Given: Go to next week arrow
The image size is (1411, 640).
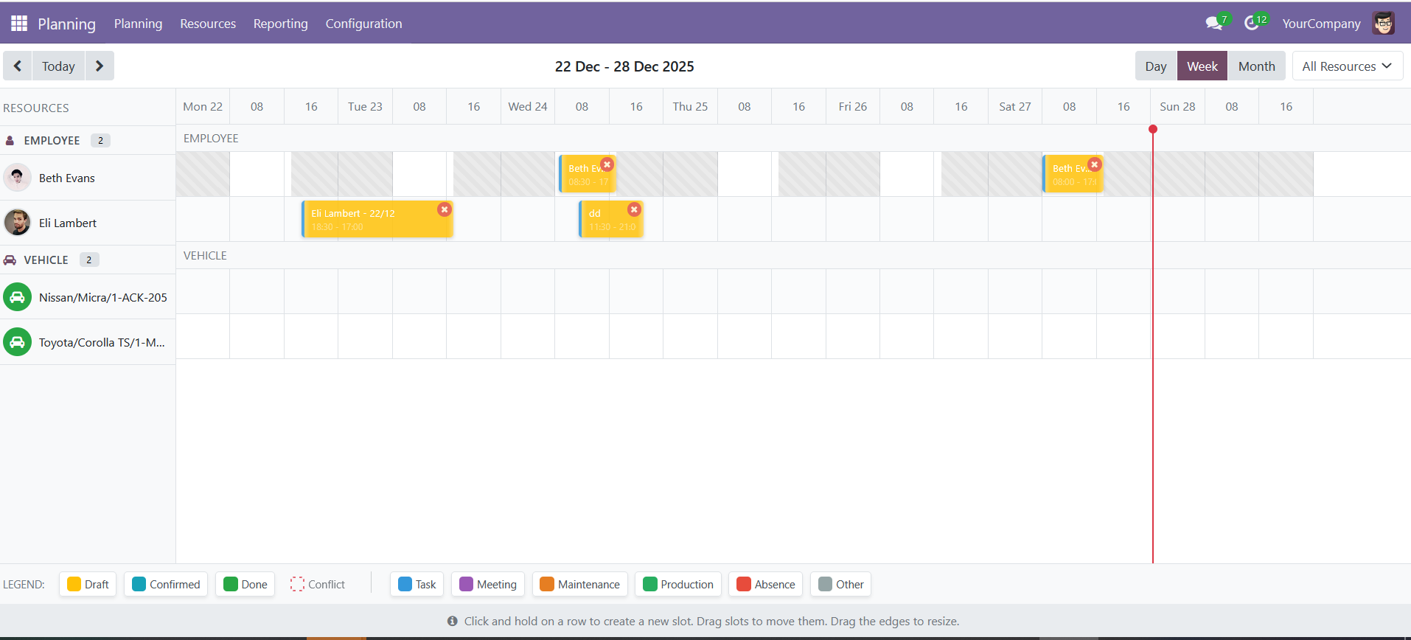Looking at the screenshot, I should click(x=100, y=66).
